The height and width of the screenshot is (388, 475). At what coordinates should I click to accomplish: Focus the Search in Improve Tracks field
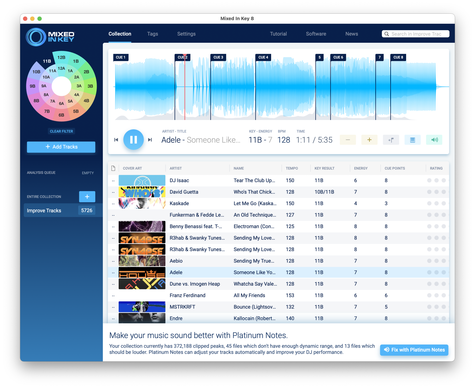click(415, 34)
